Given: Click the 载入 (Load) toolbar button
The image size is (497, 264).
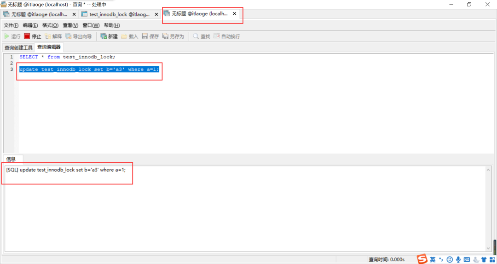Looking at the screenshot, I should pyautogui.click(x=129, y=36).
